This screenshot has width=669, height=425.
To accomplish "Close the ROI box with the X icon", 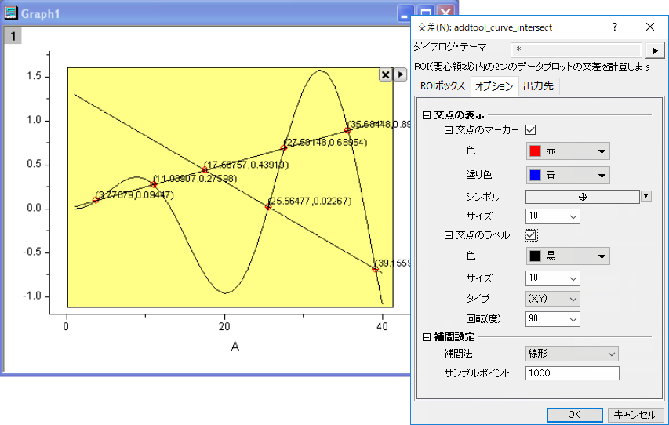I will [386, 74].
